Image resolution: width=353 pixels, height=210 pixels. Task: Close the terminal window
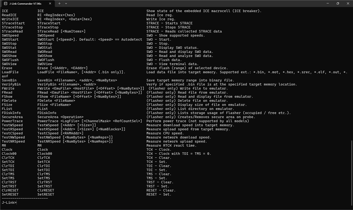point(348,3)
